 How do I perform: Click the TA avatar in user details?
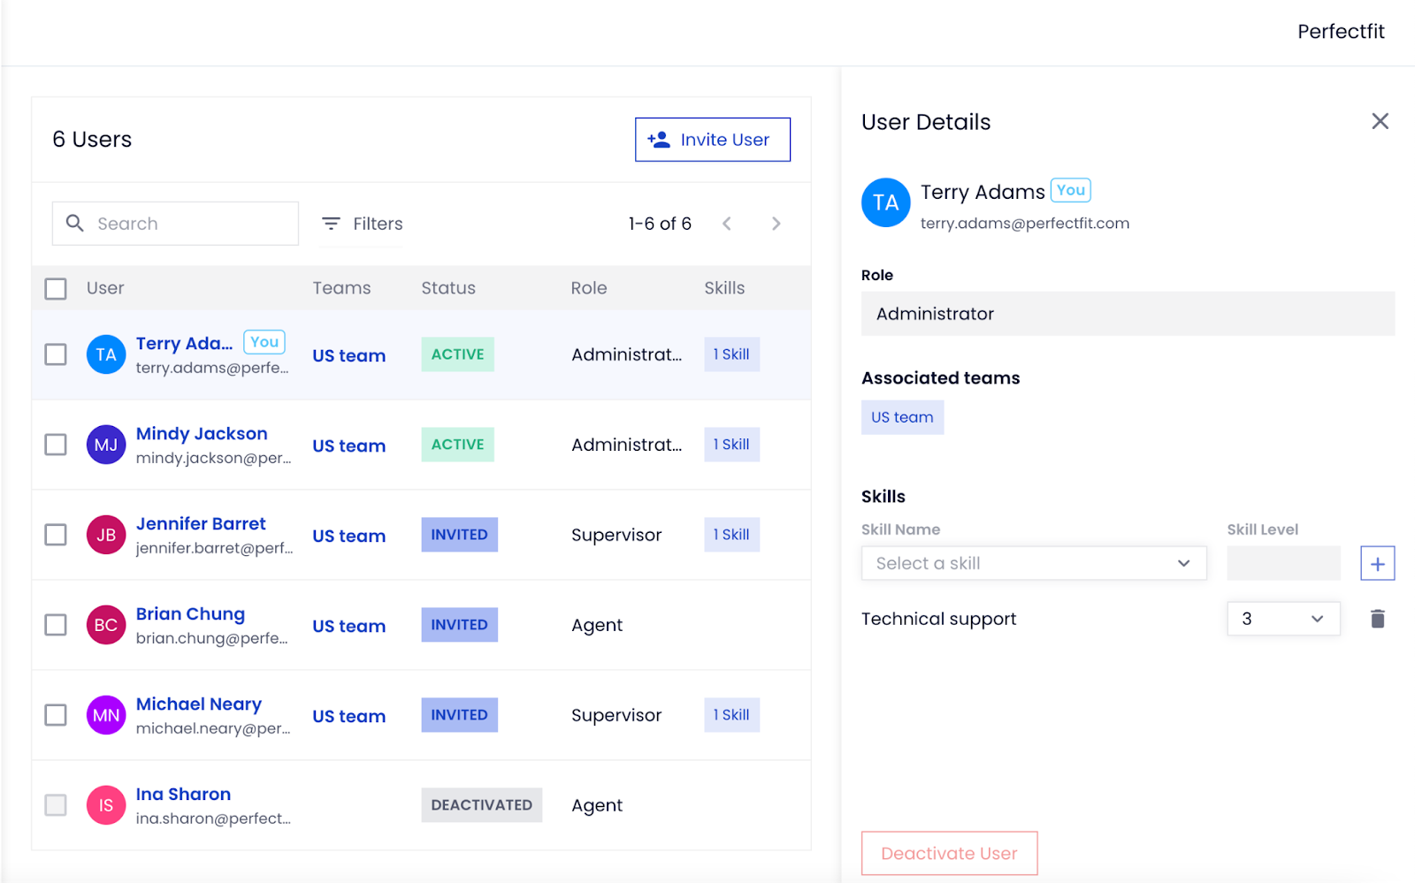[x=885, y=202]
